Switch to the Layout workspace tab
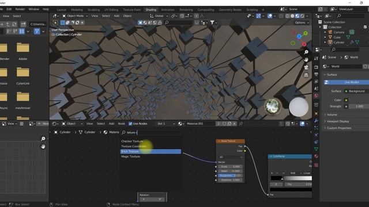This screenshot has width=369, height=207. pos(62,10)
